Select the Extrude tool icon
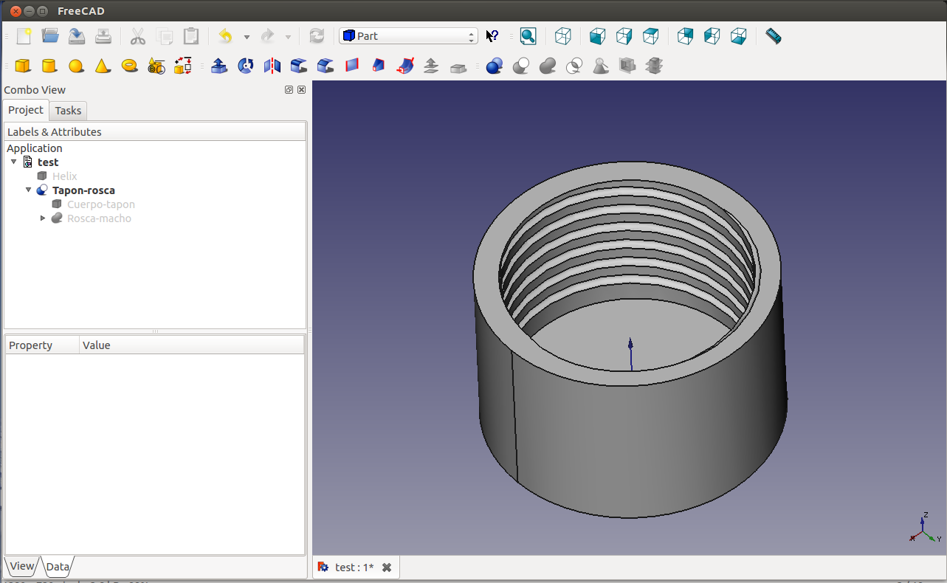Viewport: 947px width, 583px height. (219, 66)
